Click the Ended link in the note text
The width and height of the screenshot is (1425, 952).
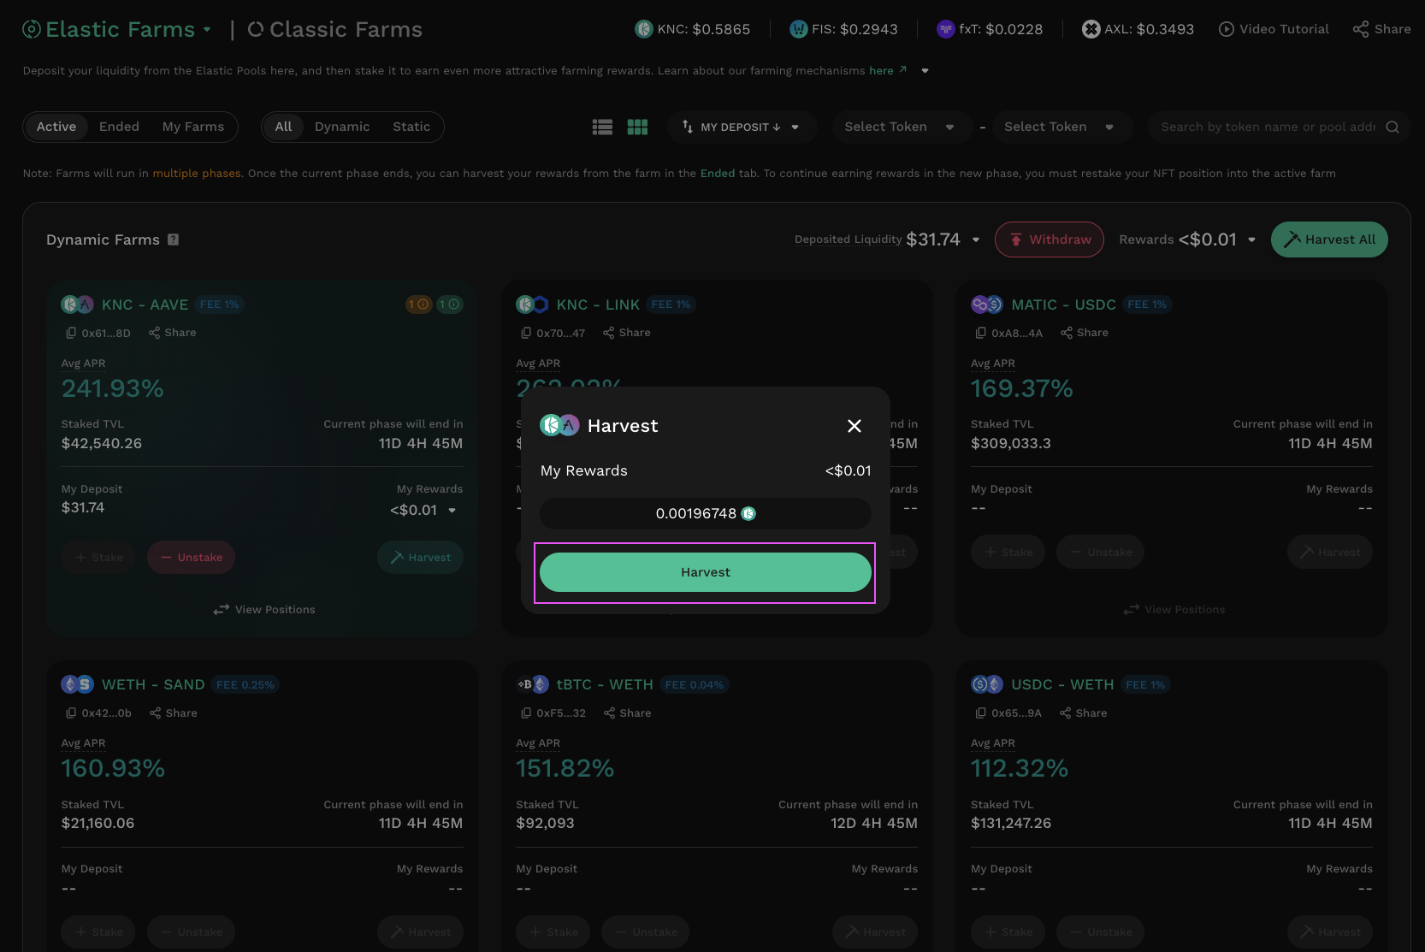click(x=718, y=174)
